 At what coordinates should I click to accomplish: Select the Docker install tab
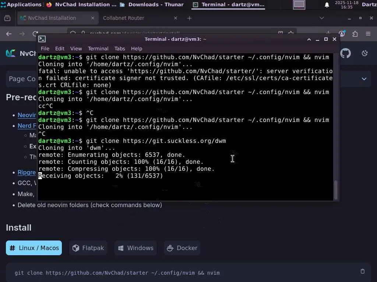pos(182,248)
